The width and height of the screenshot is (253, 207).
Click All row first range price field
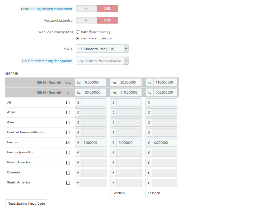click(x=94, y=103)
